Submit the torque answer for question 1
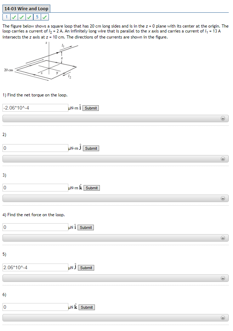 tap(90, 108)
